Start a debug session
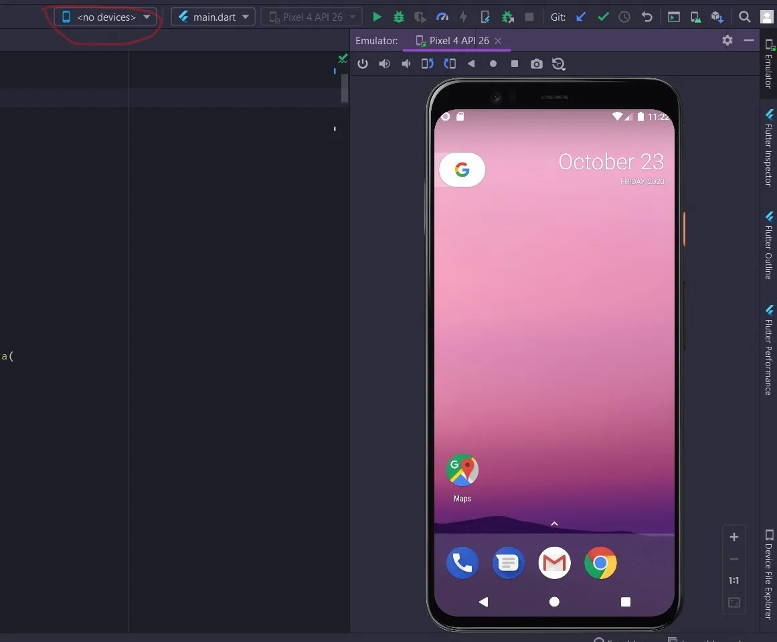The width and height of the screenshot is (777, 642). tap(399, 17)
